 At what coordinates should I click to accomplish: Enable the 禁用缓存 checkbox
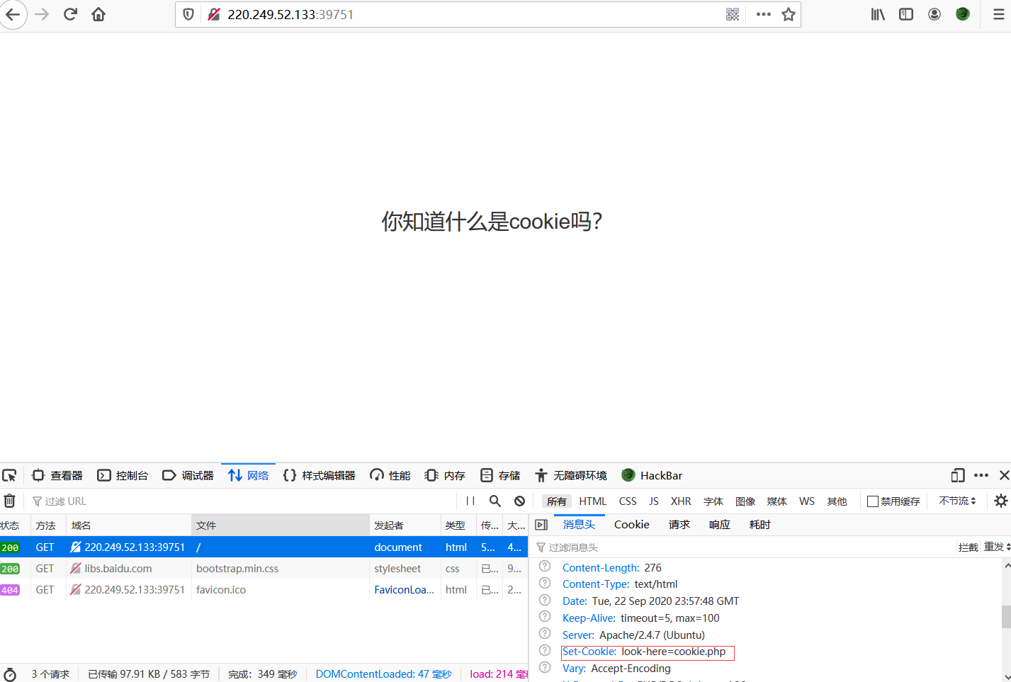tap(873, 501)
